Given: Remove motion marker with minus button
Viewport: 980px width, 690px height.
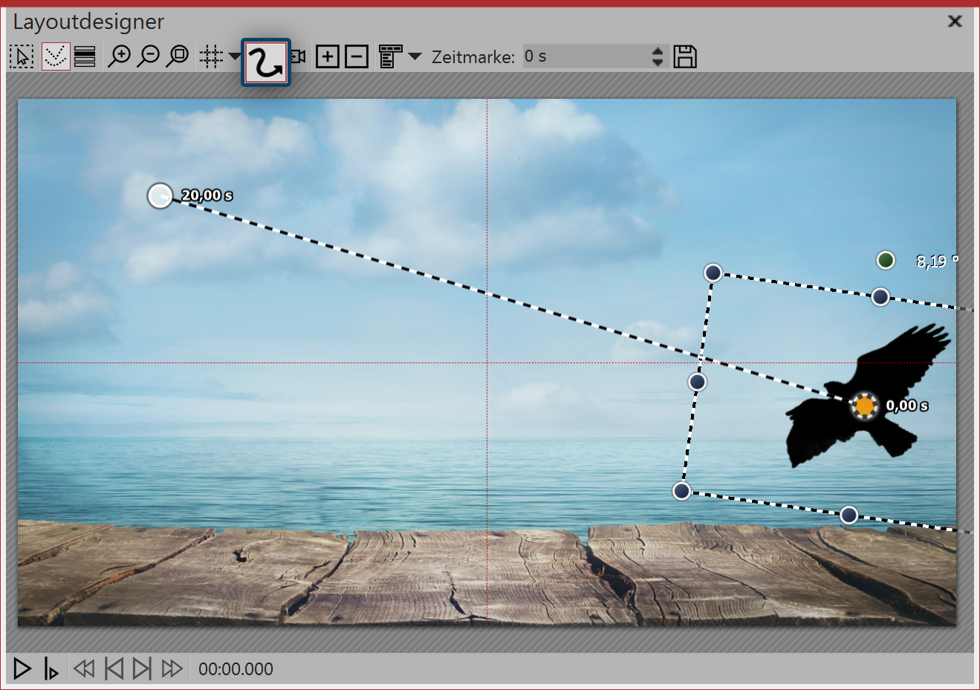Looking at the screenshot, I should pyautogui.click(x=357, y=56).
